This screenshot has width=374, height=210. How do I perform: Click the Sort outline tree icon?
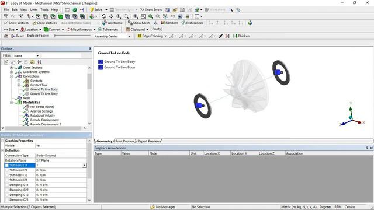[x=39, y=62]
